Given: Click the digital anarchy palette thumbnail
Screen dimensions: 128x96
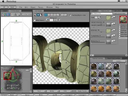Looking at the screenshot, I should coord(13,86).
